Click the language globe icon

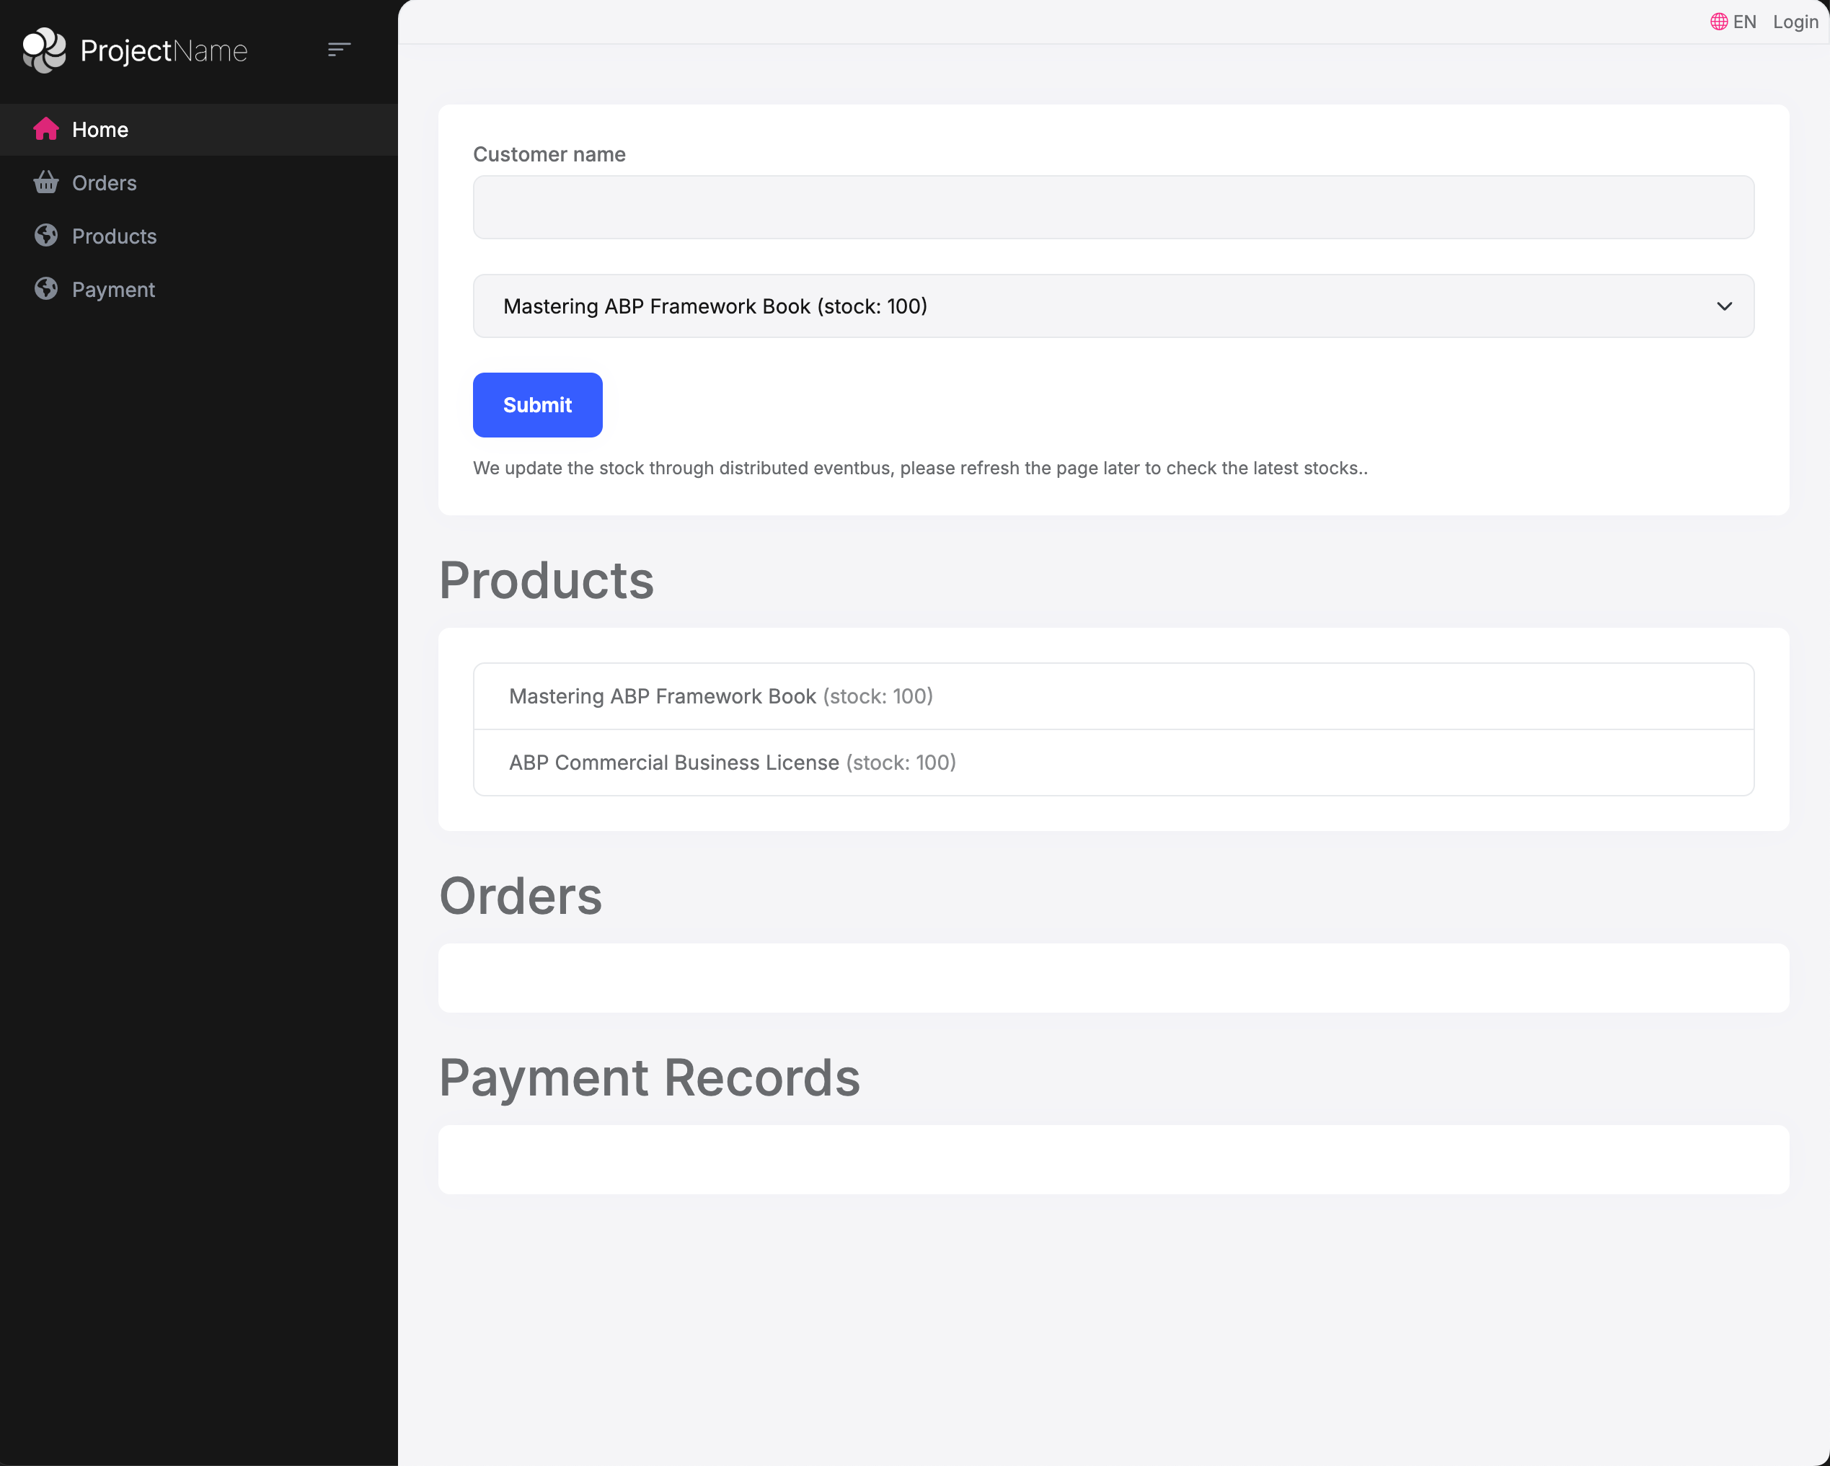tap(1719, 22)
